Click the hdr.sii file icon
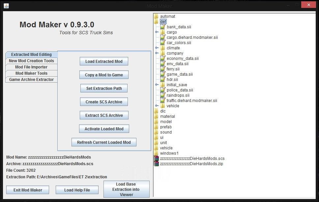 (162, 80)
